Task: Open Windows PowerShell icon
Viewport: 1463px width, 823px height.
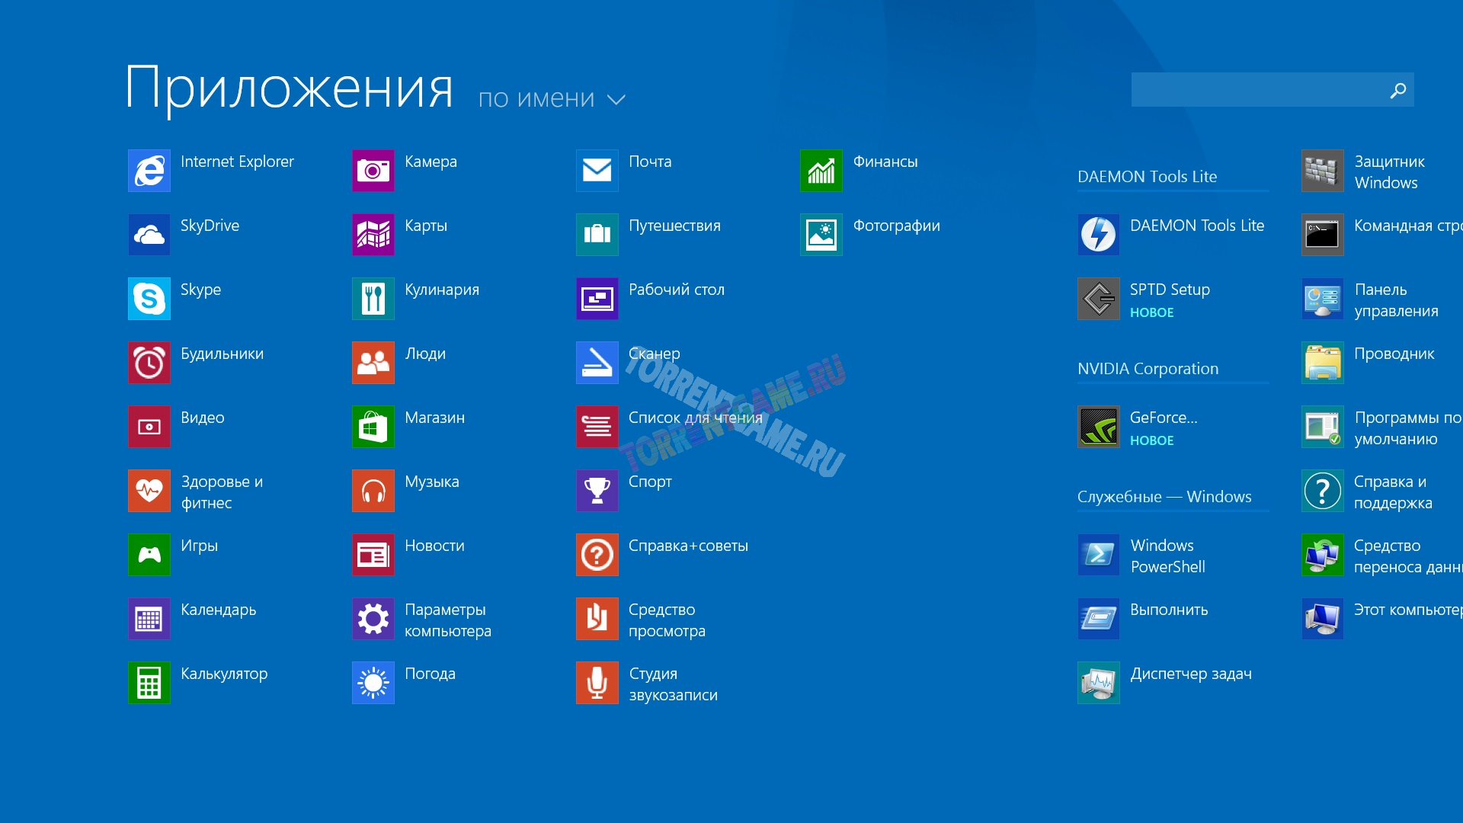Action: point(1098,555)
